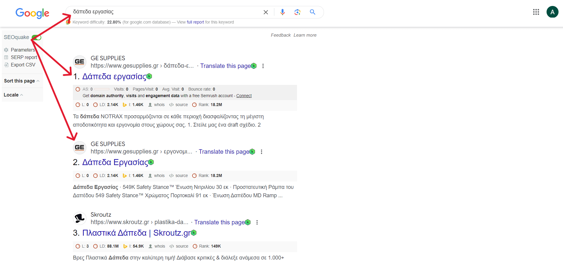Click Translate this page for result 2
The height and width of the screenshot is (261, 563).
coord(224,152)
